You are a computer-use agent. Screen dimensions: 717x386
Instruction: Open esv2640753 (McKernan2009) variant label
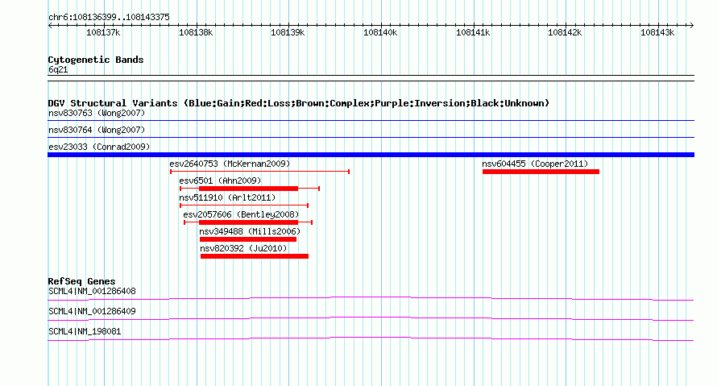tap(230, 164)
